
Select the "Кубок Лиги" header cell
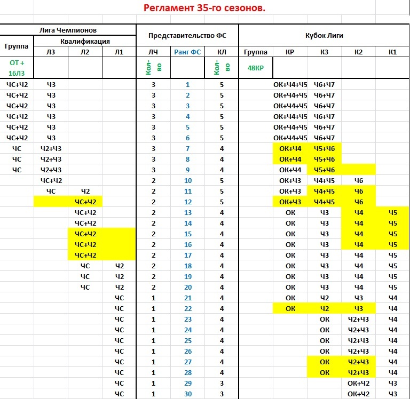click(x=324, y=36)
